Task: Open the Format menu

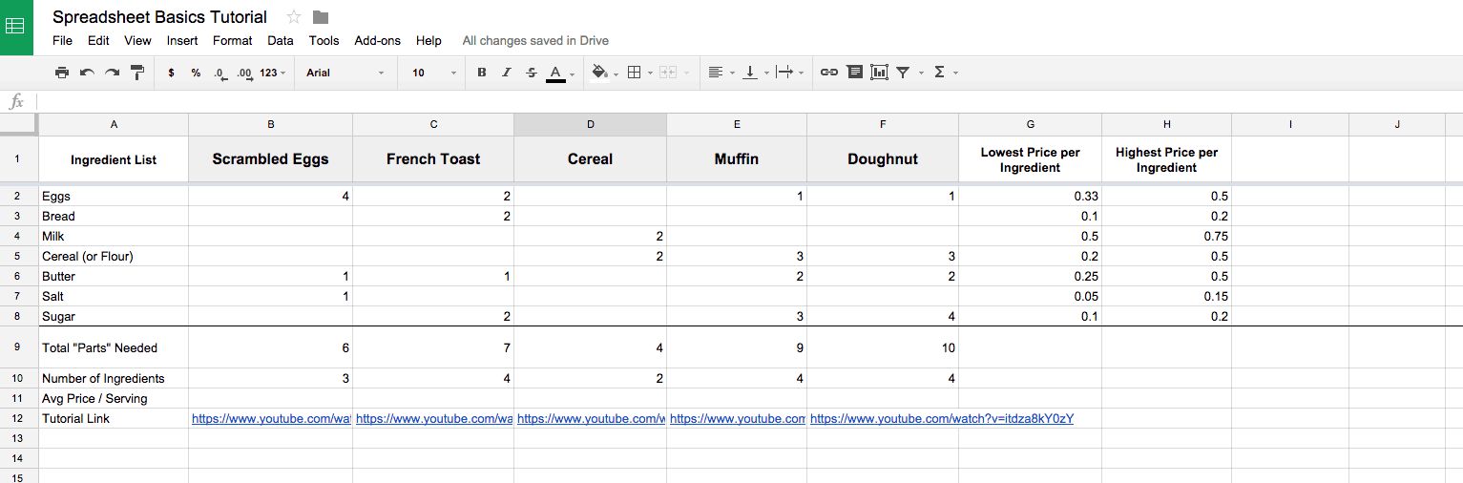Action: coord(232,41)
